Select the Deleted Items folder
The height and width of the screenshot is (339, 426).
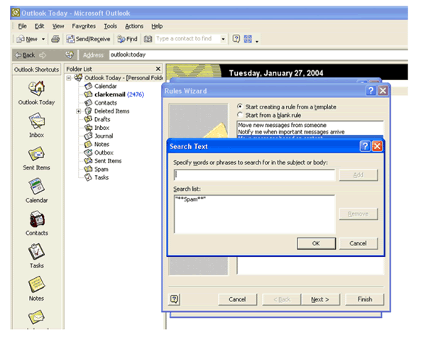pyautogui.click(x=111, y=111)
